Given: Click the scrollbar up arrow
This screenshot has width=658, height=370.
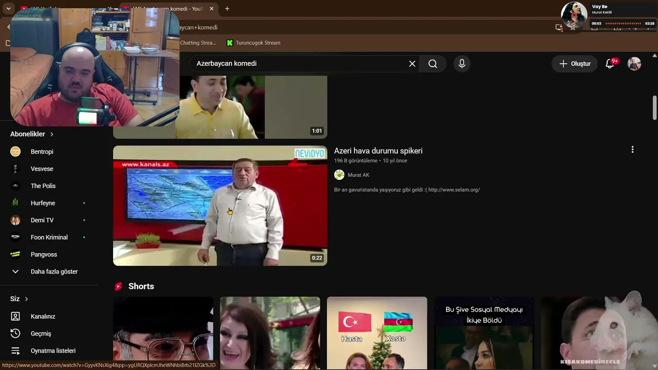Looking at the screenshot, I should coord(654,55).
